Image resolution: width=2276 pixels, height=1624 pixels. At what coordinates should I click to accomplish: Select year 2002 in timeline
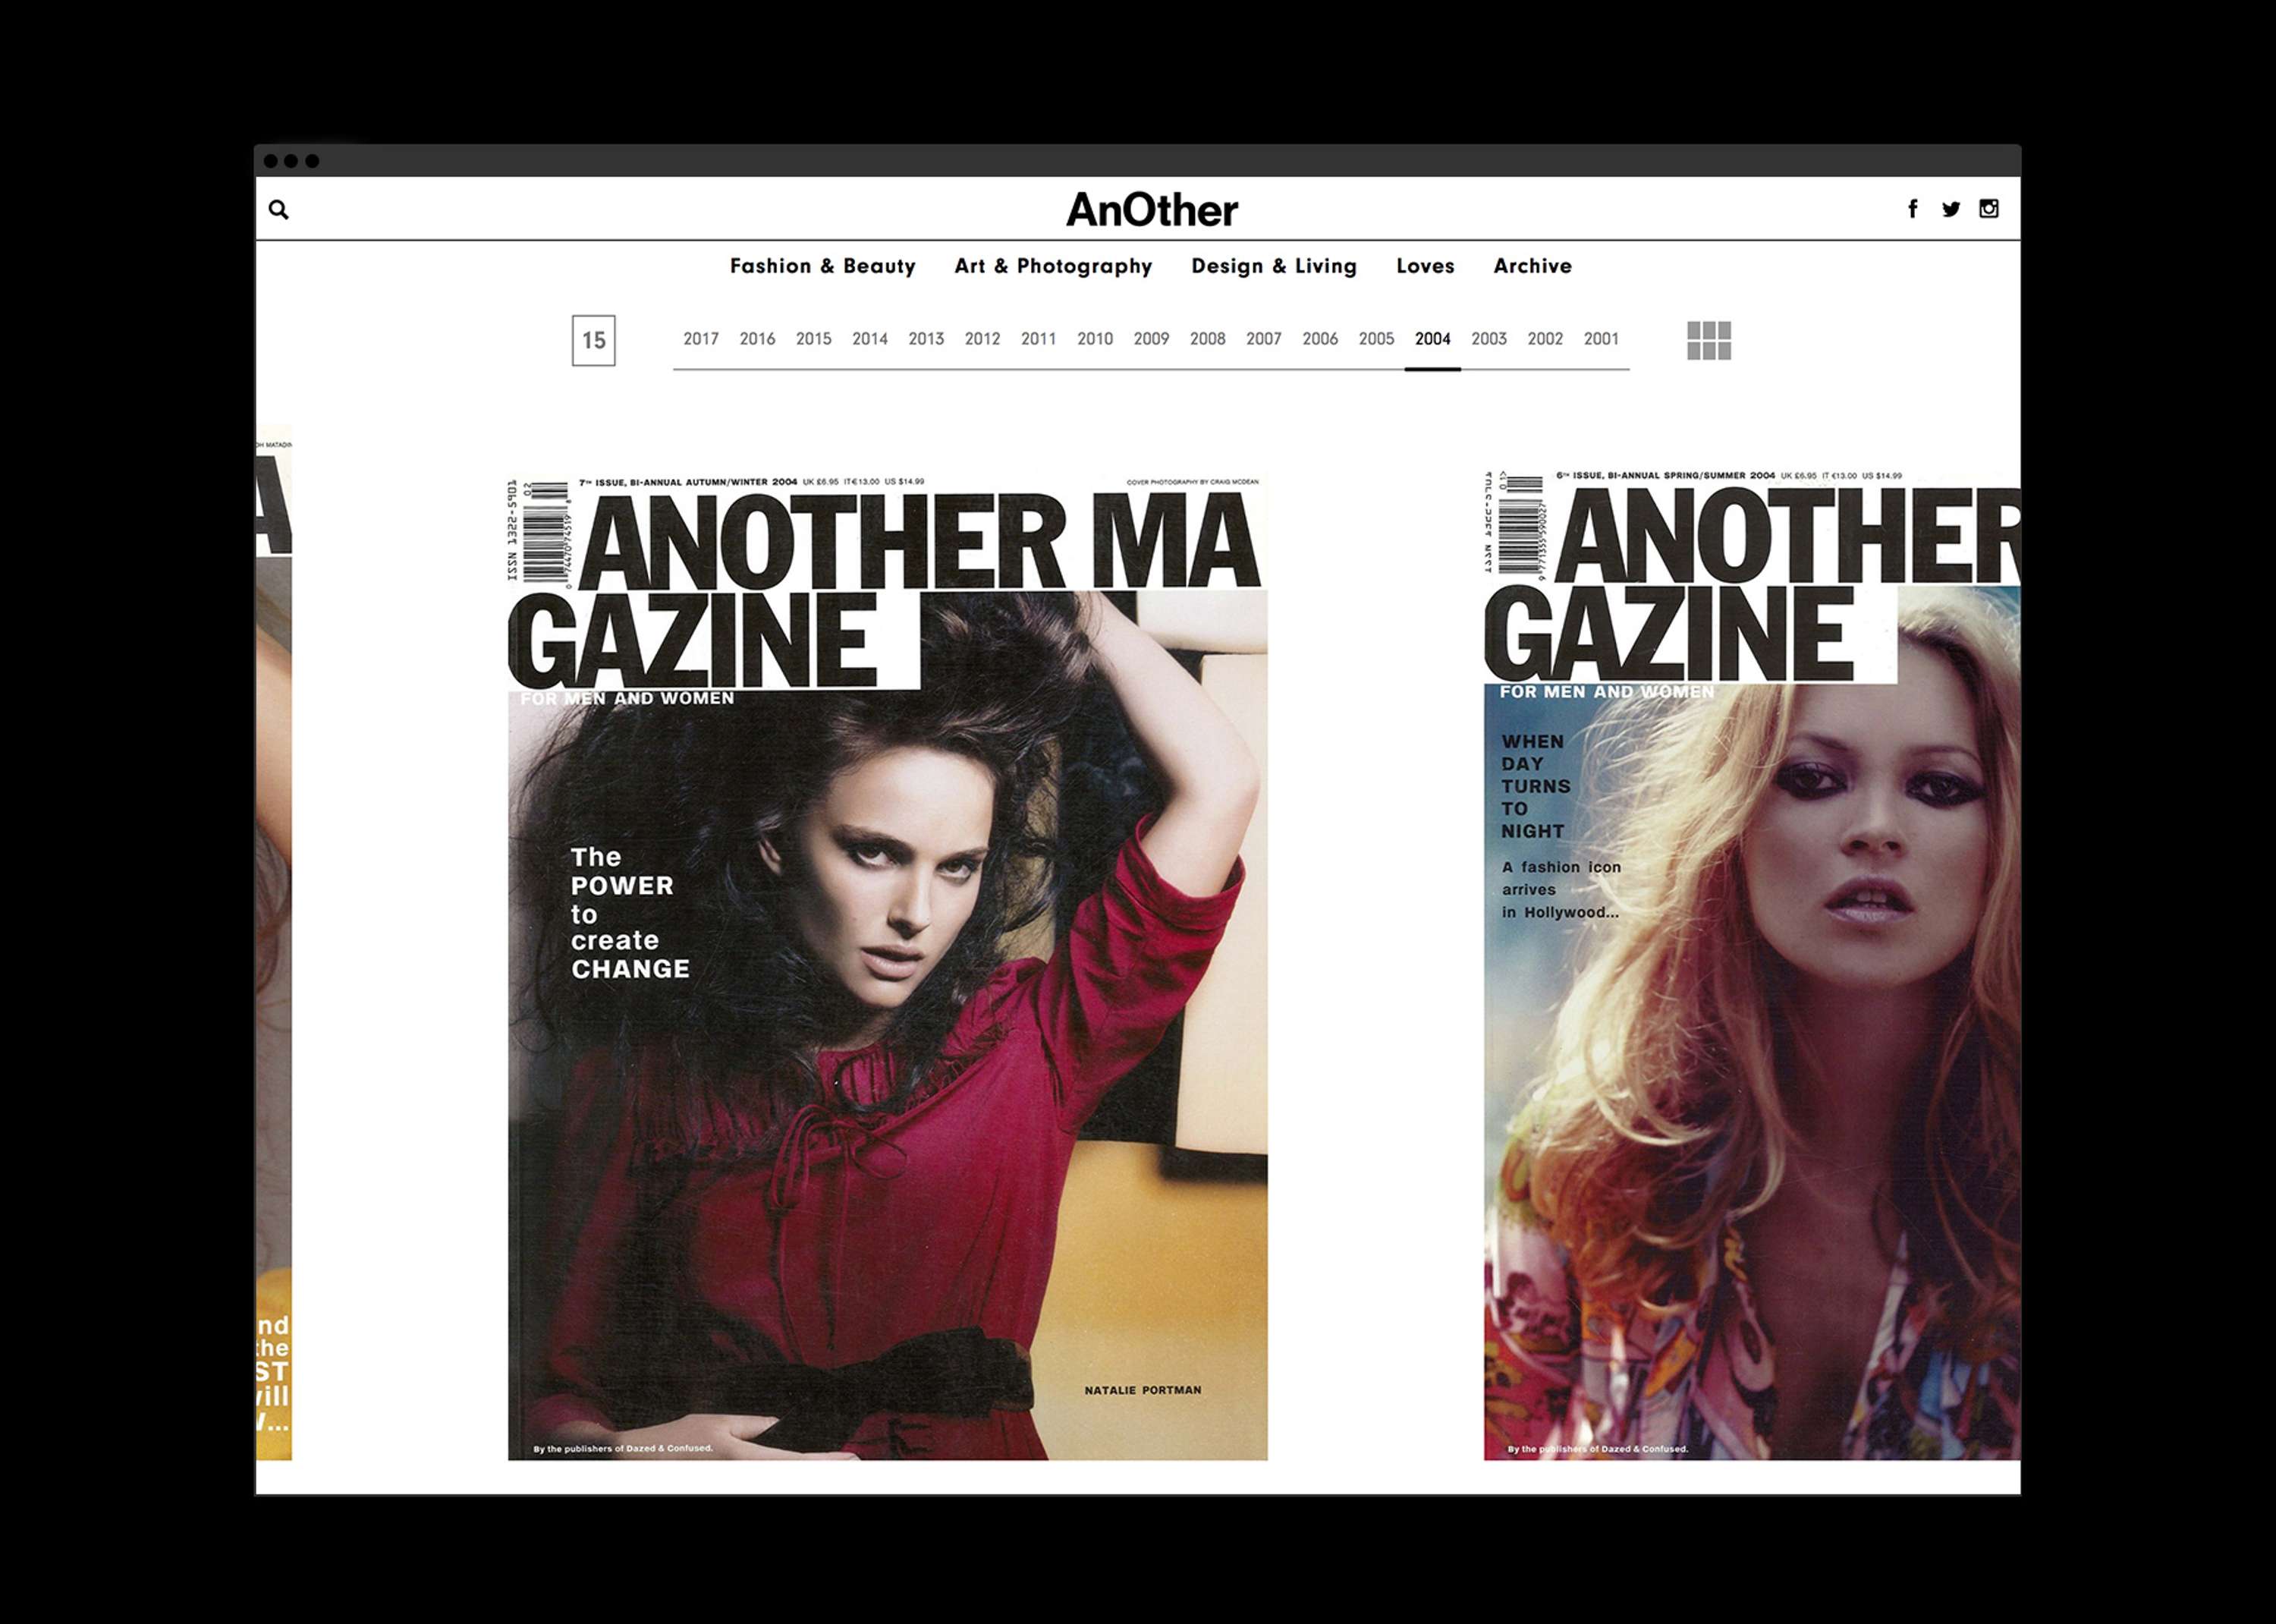point(1545,339)
